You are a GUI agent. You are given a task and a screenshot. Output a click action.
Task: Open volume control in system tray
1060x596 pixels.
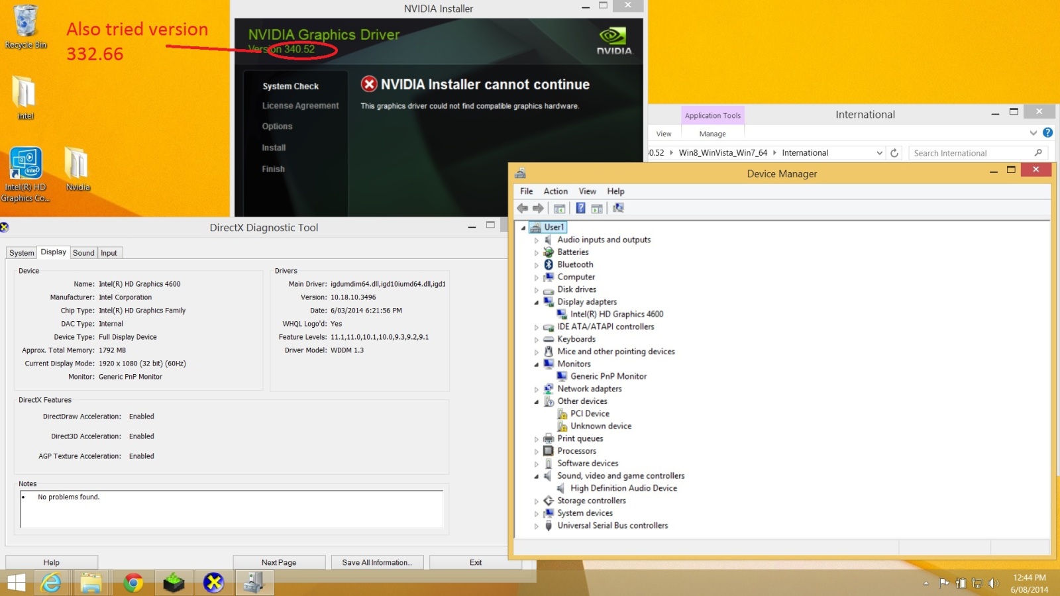[x=993, y=583]
